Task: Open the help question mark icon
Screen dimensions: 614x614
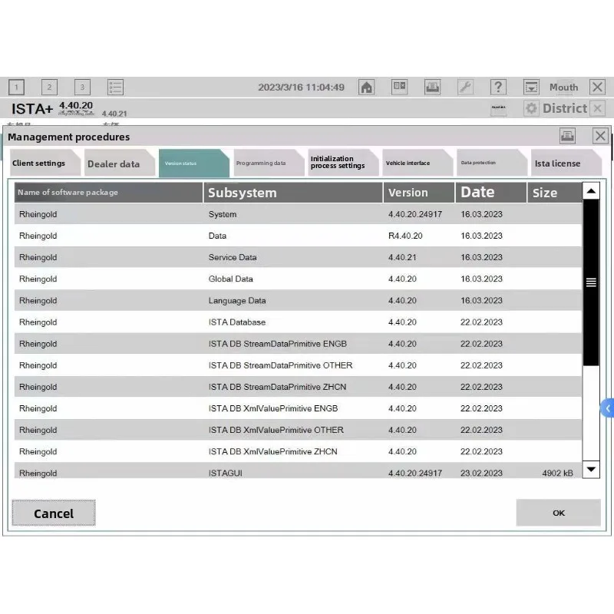Action: [x=498, y=87]
